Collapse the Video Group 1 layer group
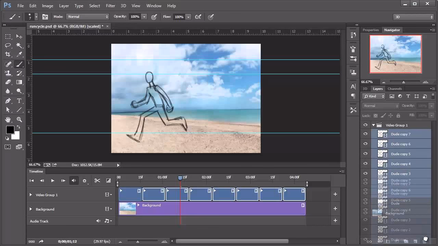The image size is (438, 246). [373, 125]
